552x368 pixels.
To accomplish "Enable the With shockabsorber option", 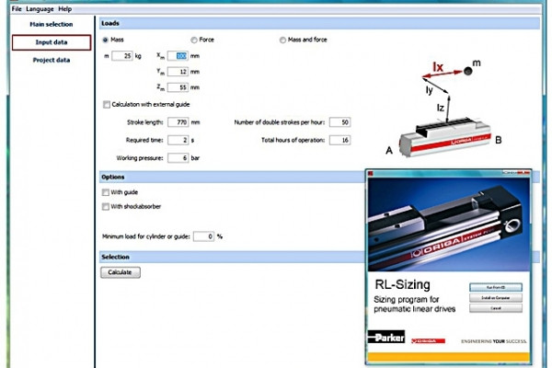I will [x=107, y=207].
